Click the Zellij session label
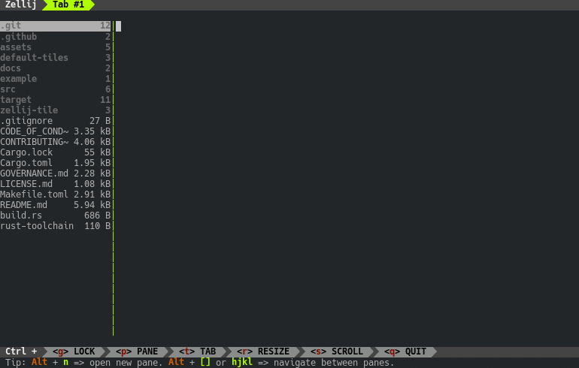579x368 pixels. point(21,5)
